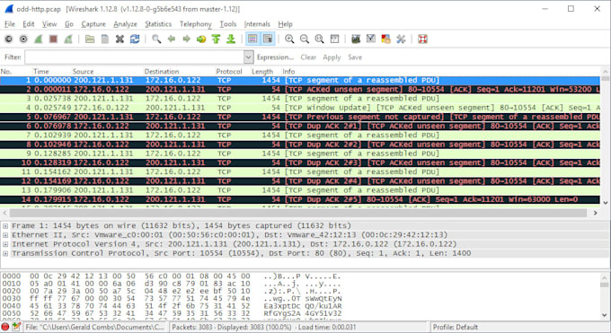Image resolution: width=611 pixels, height=333 pixels.
Task: Toggle auto scroll in live capture
Action: (x=268, y=39)
